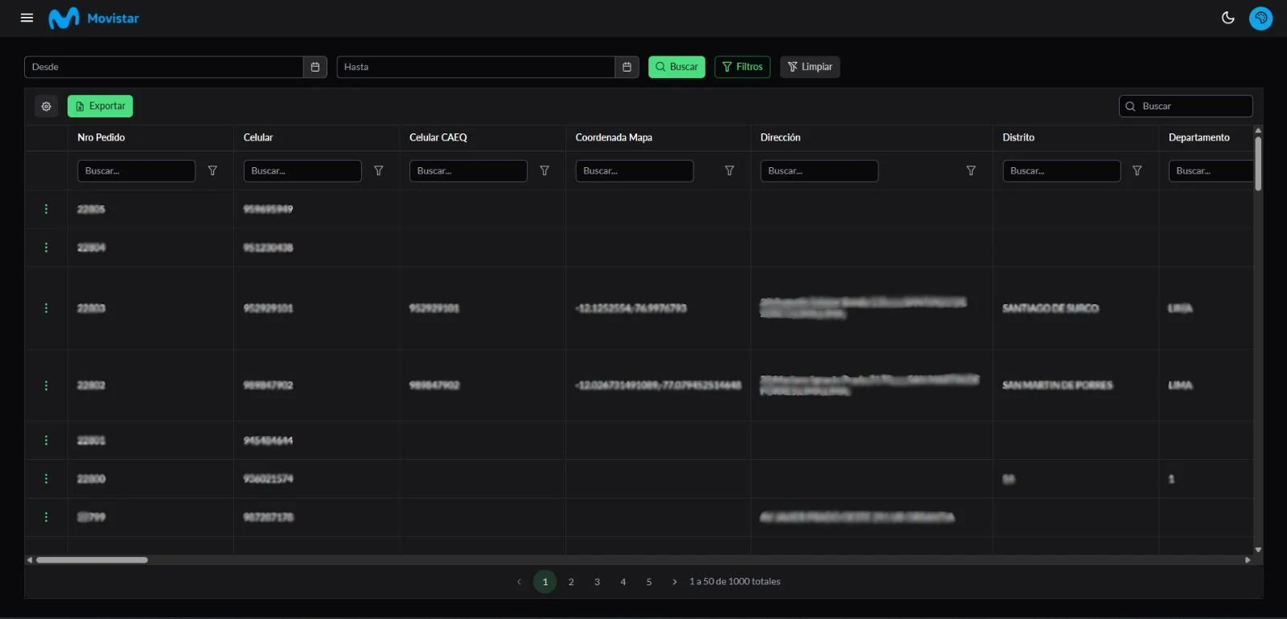Click the Desde date input field
The image size is (1287, 619).
pyautogui.click(x=164, y=67)
